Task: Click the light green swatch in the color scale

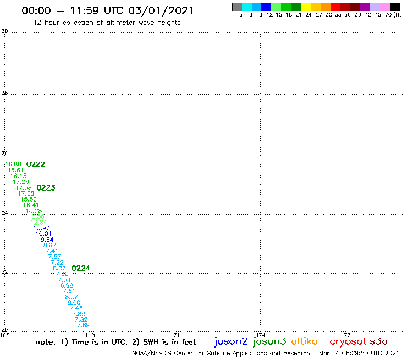Action: pyautogui.click(x=277, y=7)
